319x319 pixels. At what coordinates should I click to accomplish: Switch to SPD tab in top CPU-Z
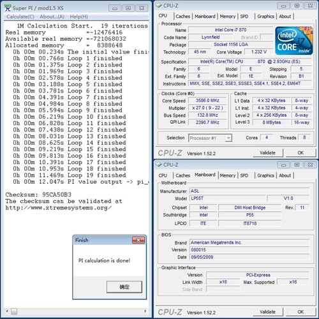click(244, 17)
